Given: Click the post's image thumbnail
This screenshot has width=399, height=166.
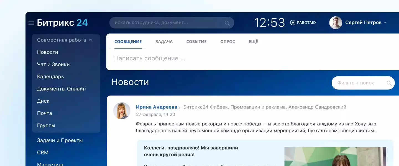Looking at the screenshot, I should pos(335,157).
